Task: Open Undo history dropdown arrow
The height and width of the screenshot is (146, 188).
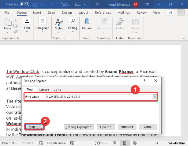Action: click(46, 5)
